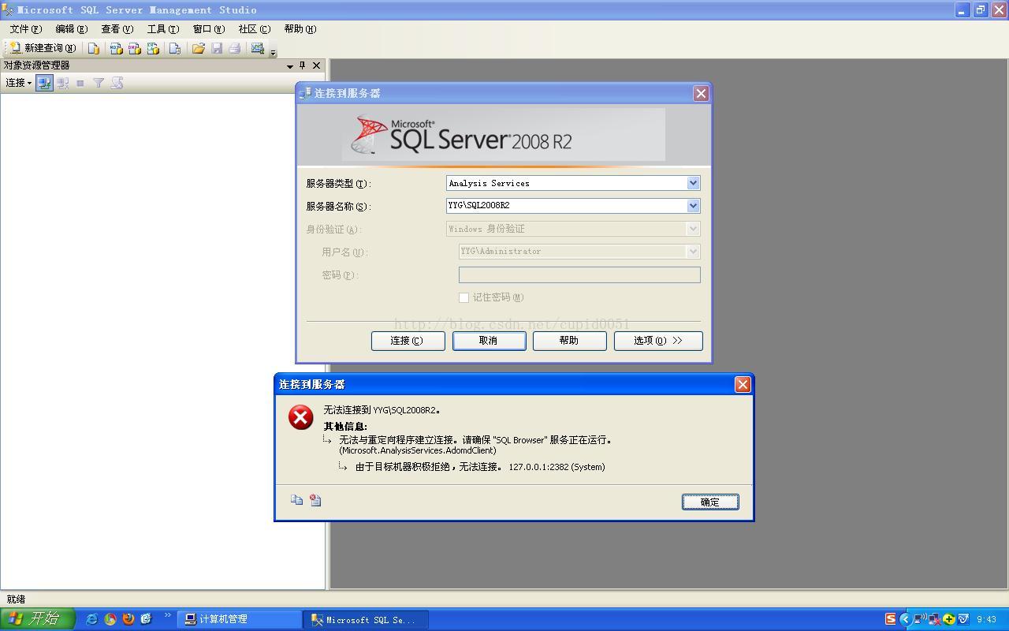The width and height of the screenshot is (1009, 631).
Task: Click the 开始 Start button
Action: pos(37,619)
